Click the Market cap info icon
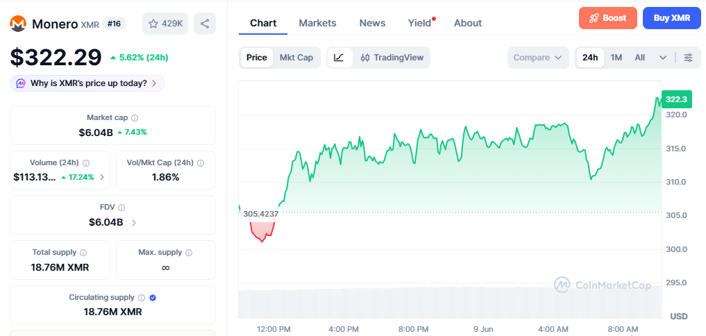 coord(135,117)
